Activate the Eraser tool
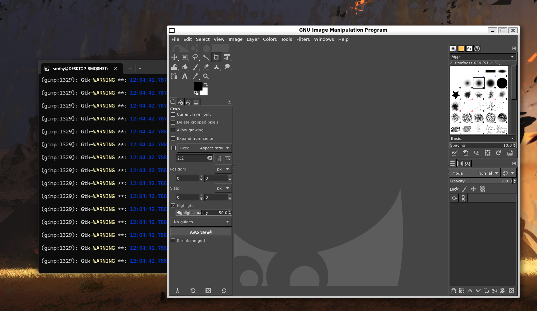This screenshot has width=537, height=311. pyautogui.click(x=206, y=67)
